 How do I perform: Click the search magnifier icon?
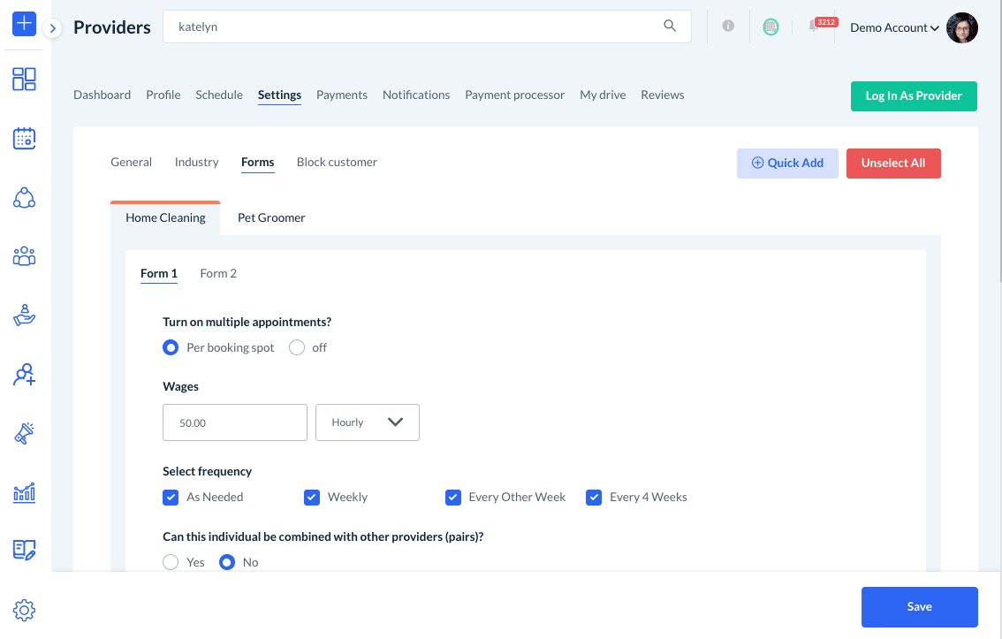pyautogui.click(x=670, y=27)
